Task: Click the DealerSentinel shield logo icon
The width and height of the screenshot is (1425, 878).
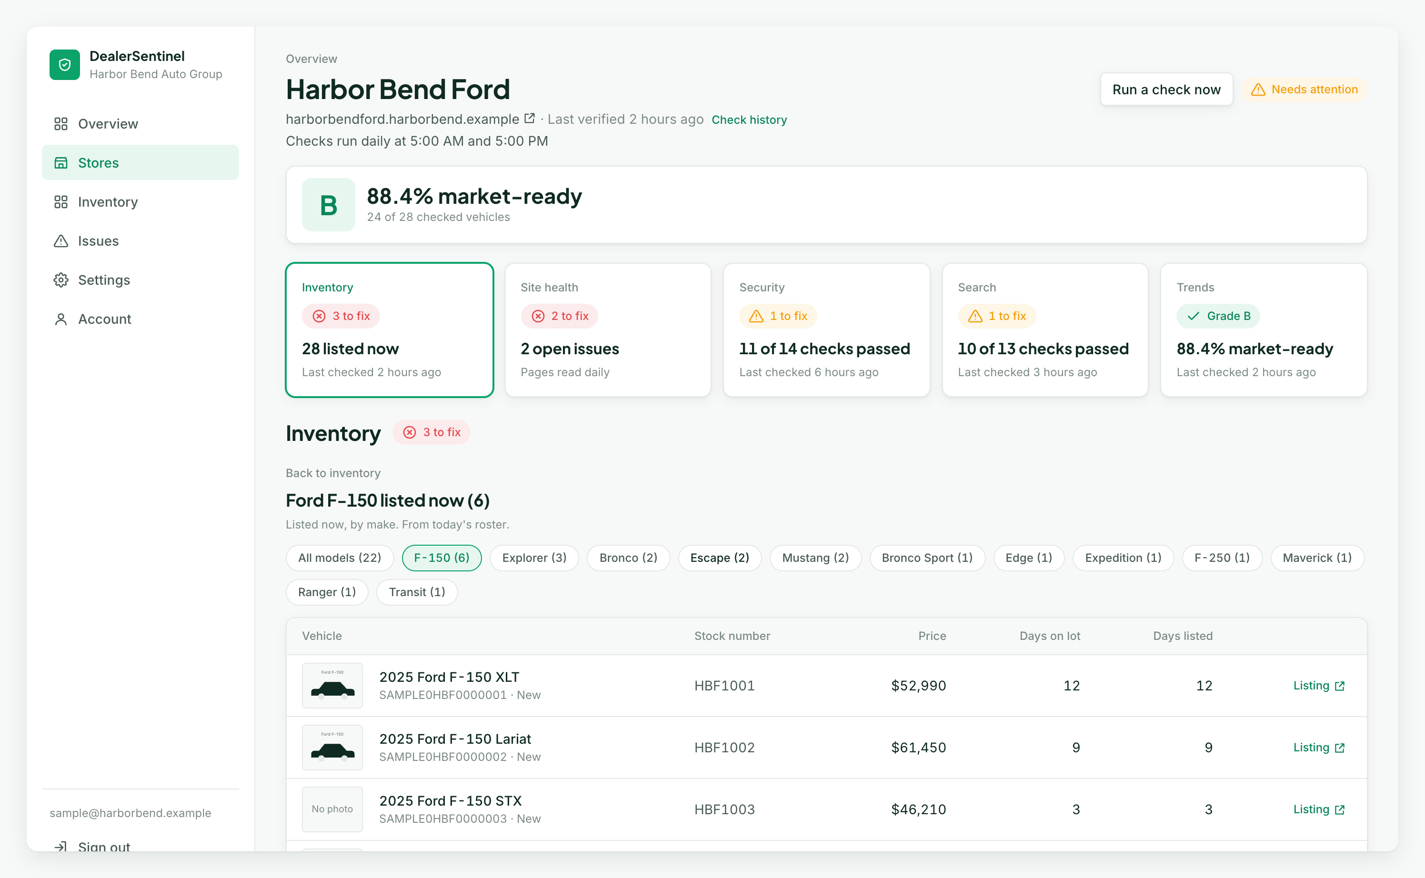Action: coord(64,64)
